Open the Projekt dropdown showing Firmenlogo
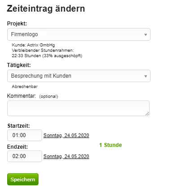The image size is (194, 192). pyautogui.click(x=79, y=34)
